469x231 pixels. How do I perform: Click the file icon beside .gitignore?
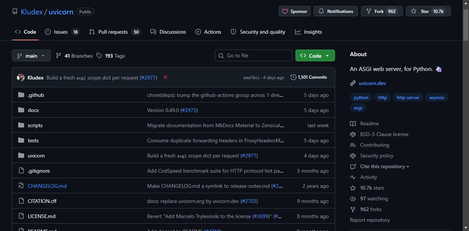21,171
